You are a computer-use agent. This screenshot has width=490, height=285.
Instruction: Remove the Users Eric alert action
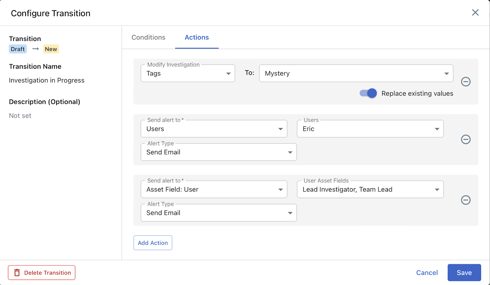(466, 139)
